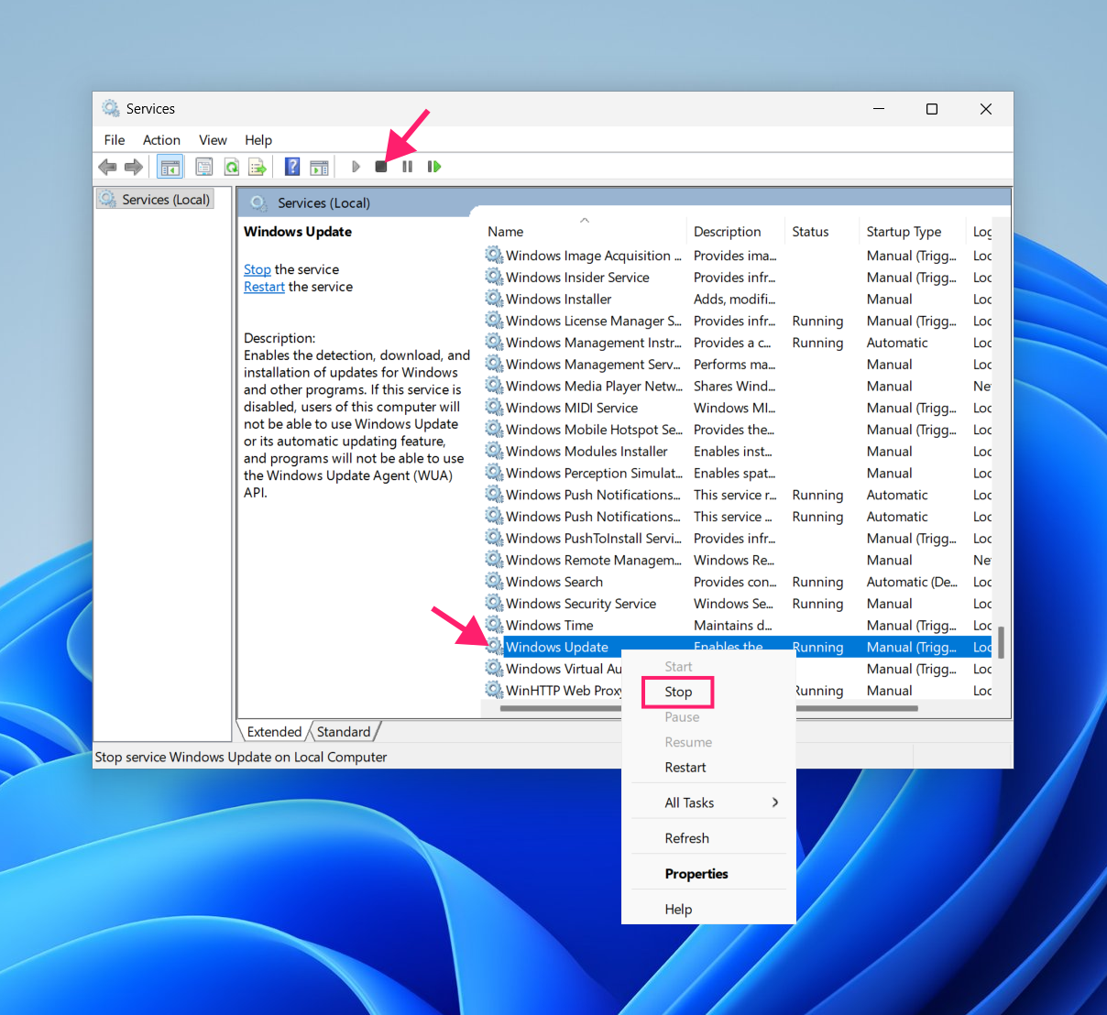
Task: Click the Stop the service link
Action: [258, 269]
